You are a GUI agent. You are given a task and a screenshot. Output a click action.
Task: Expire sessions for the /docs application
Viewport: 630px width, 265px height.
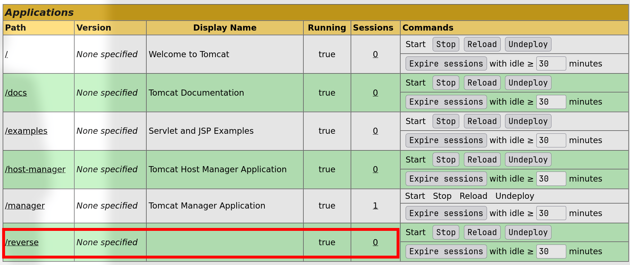tap(446, 102)
